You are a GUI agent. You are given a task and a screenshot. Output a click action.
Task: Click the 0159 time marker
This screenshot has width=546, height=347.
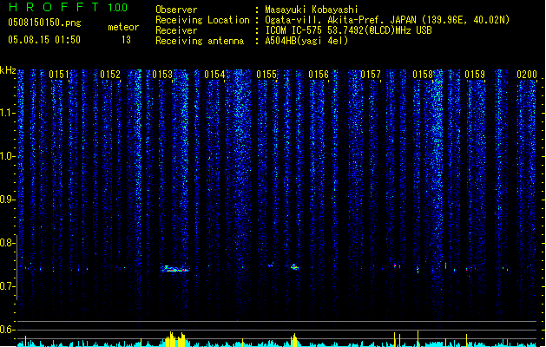475,75
